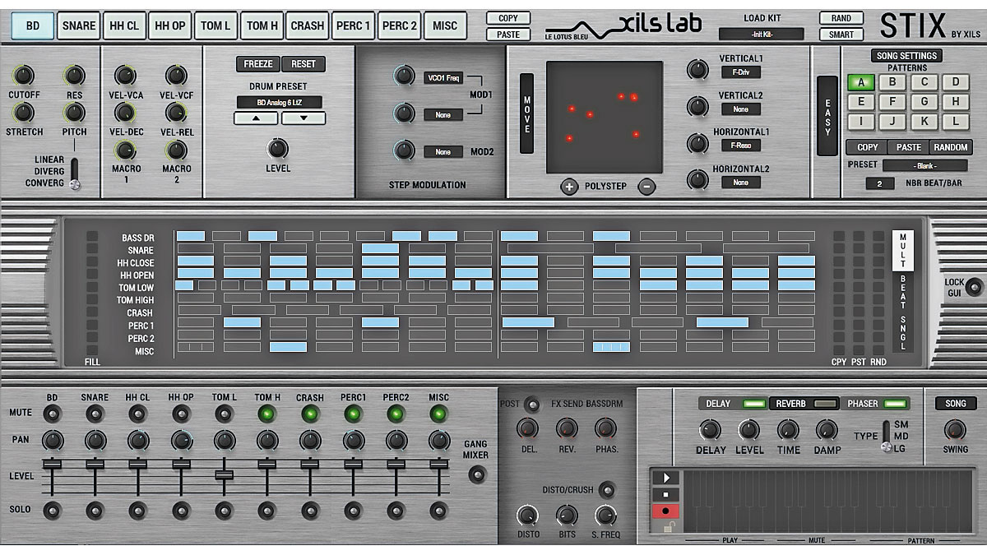
Task: Click the drum preset LEVEL knob
Action: [x=278, y=149]
